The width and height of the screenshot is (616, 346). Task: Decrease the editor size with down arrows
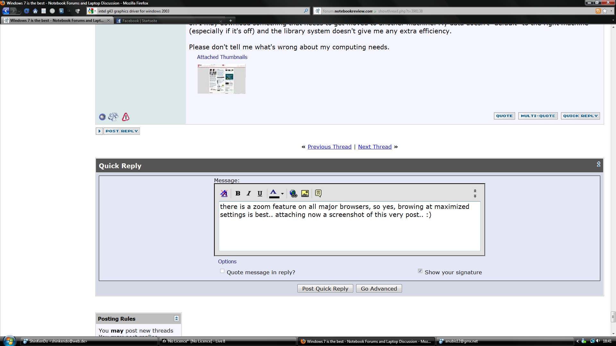click(475, 196)
